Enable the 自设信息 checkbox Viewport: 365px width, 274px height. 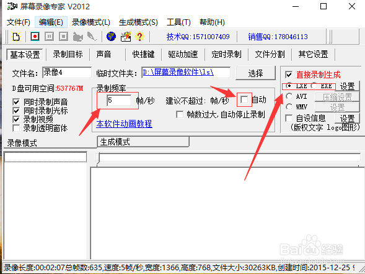(289, 118)
